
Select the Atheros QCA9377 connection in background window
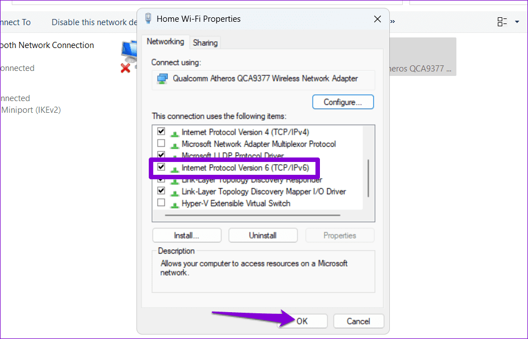point(423,56)
